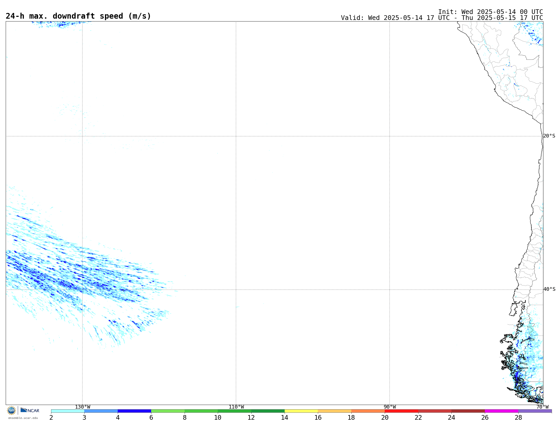Viewport: 560px width, 421px height.
Task: Click the 130°W longitude label
Action: click(x=82, y=407)
